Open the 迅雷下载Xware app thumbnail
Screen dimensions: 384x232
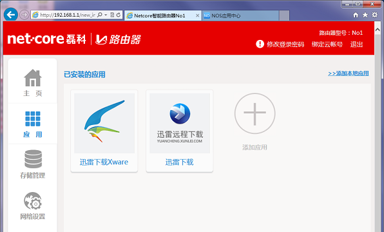[104, 123]
